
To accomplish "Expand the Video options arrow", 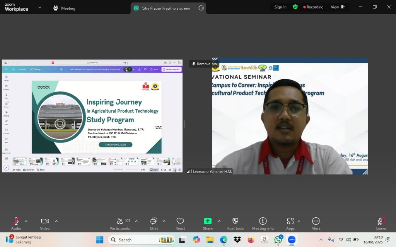I will pyautogui.click(x=56, y=221).
